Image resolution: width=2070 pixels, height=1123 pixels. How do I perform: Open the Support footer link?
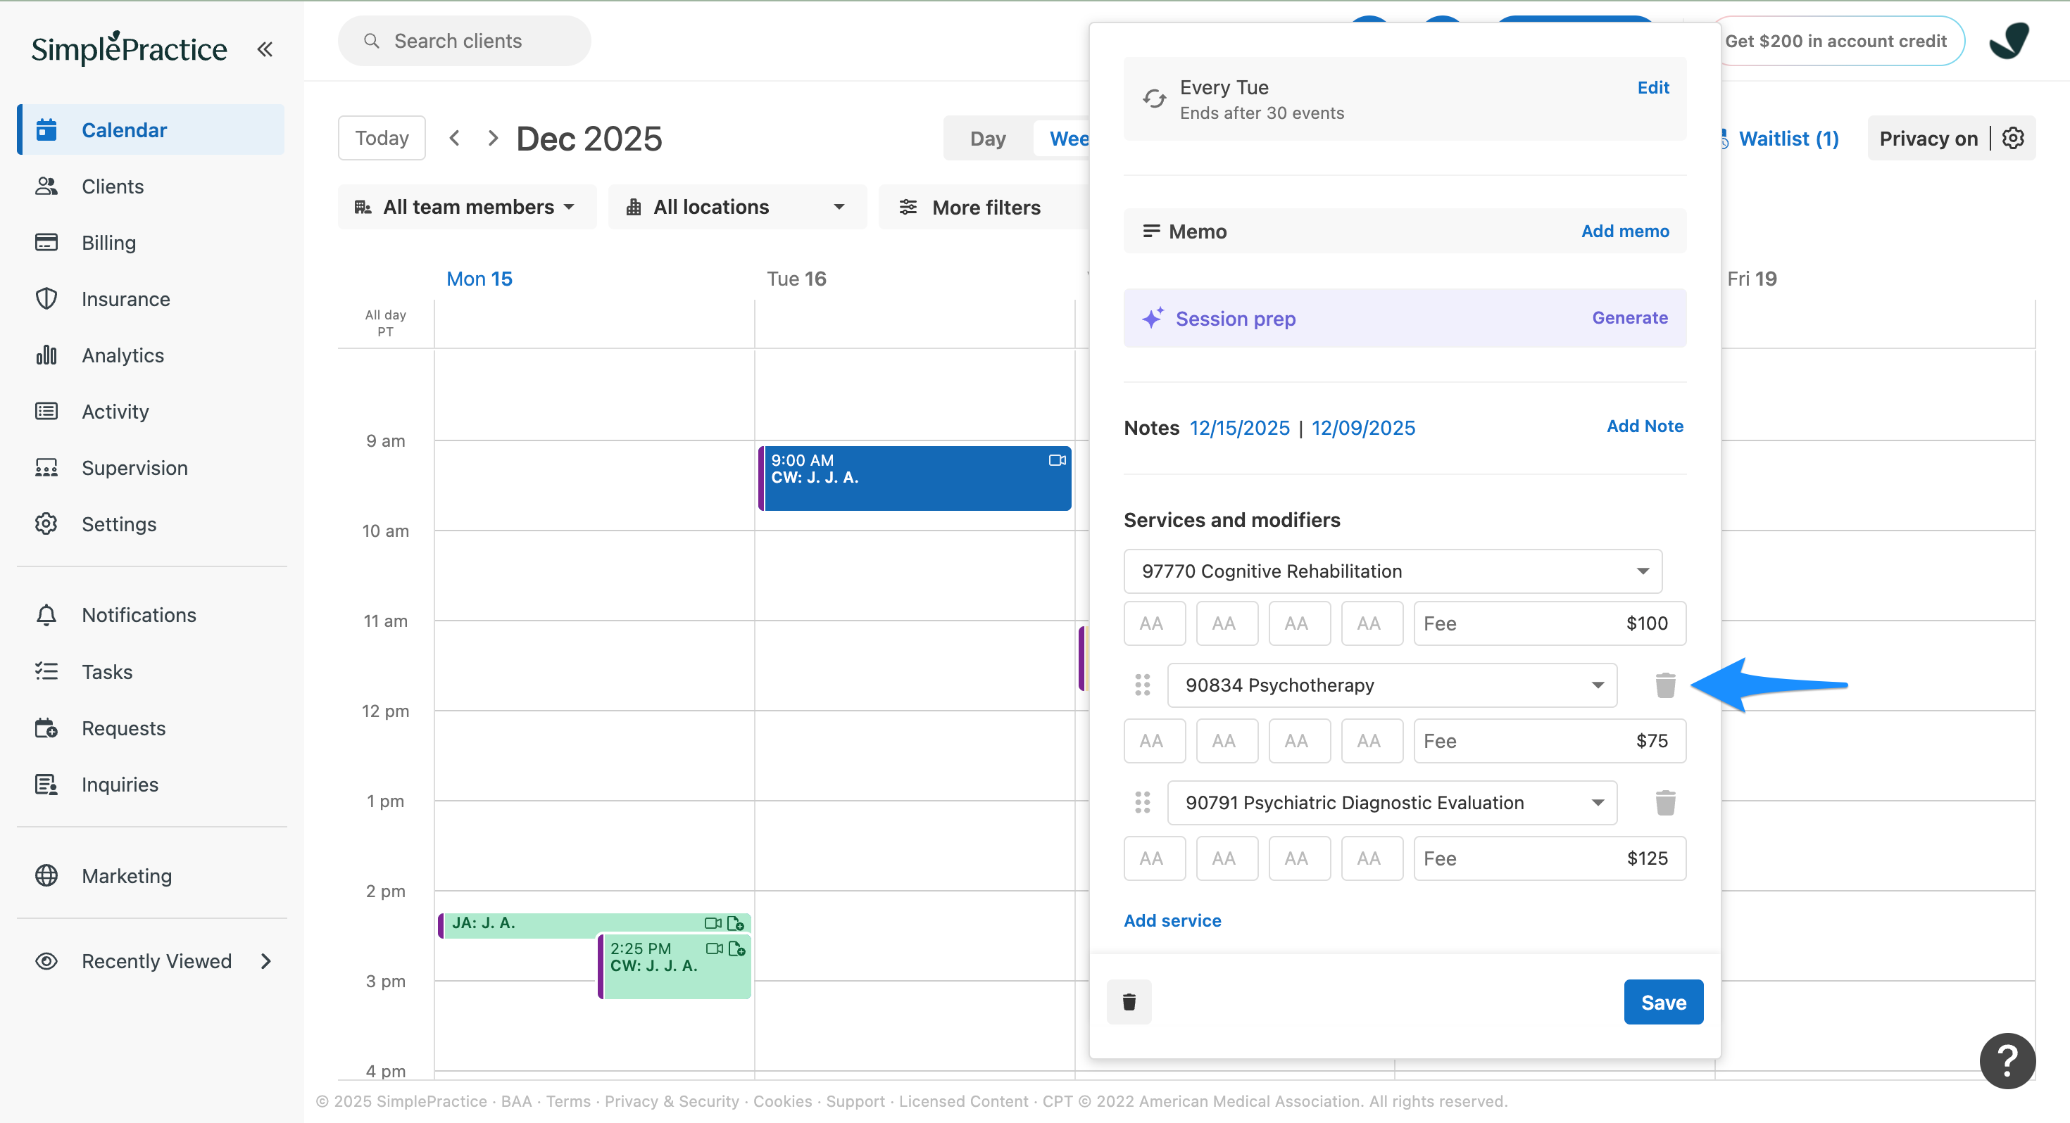(855, 1101)
